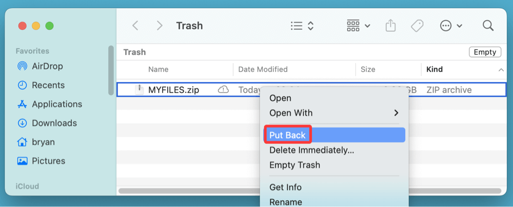Click the horizontal scrollbar at the bottom

pyautogui.click(x=310, y=191)
